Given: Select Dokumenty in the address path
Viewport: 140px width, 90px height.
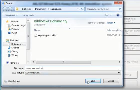Looking at the screenshot, I should 41,9.
